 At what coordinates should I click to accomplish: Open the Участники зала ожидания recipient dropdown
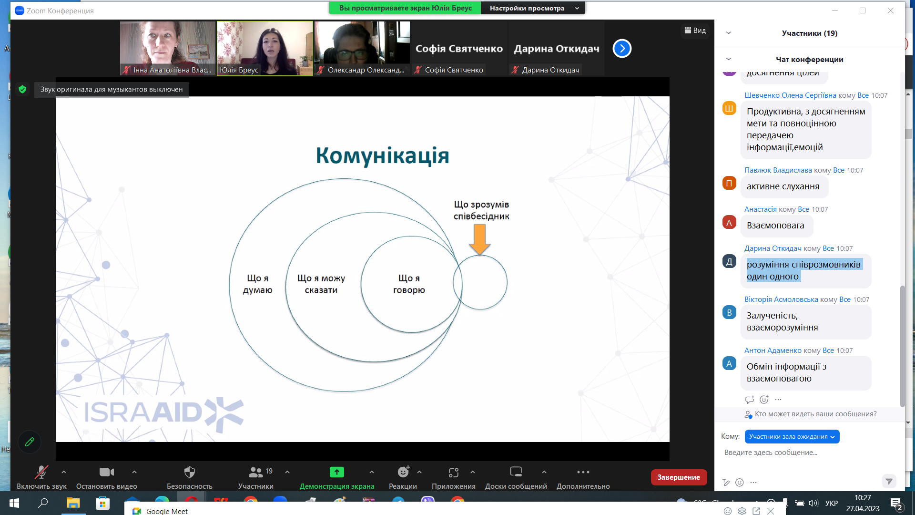792,437
